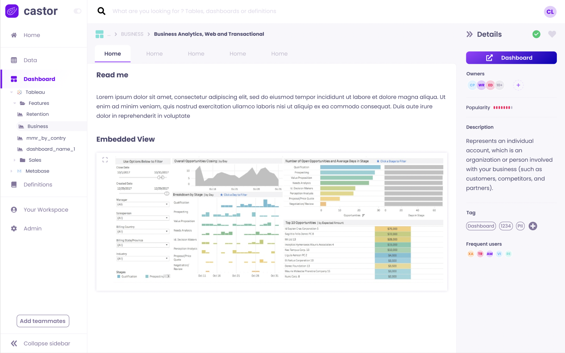The width and height of the screenshot is (565, 353).
Task: Select the Tableau connector icon in sidebar
Action: point(18,92)
